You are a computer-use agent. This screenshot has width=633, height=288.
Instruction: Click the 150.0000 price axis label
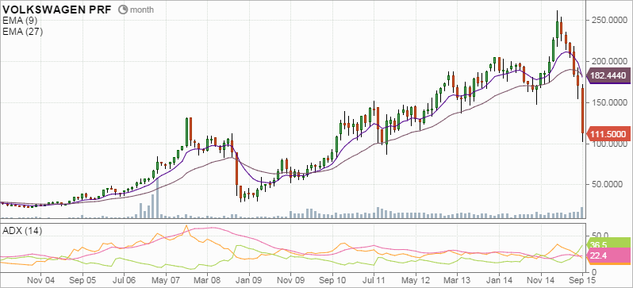pos(608,102)
